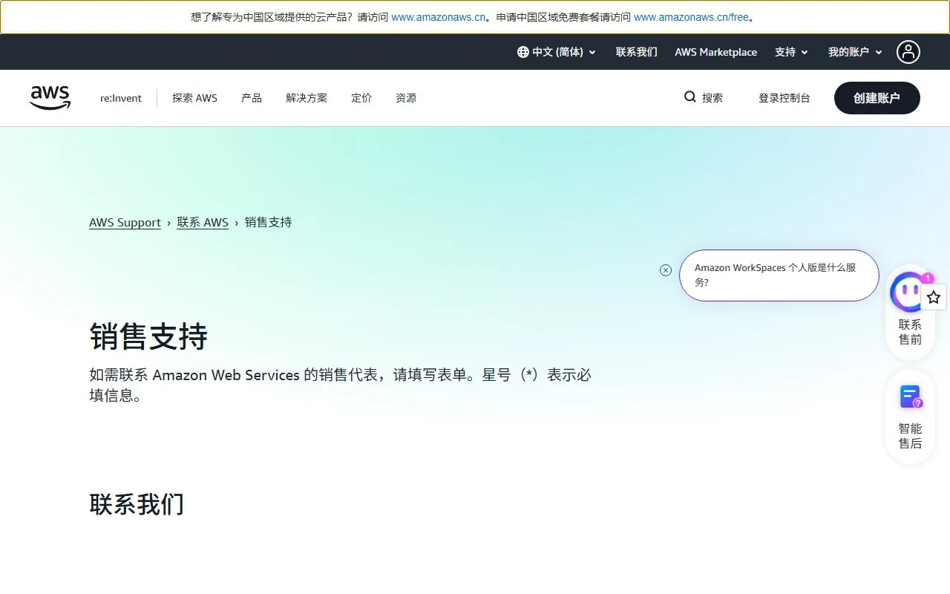The image size is (950, 594).
Task: Select 解决方案 in the navigation bar
Action: point(307,97)
